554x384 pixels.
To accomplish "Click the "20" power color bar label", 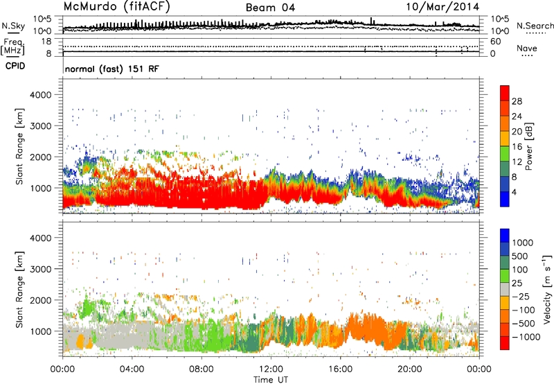I will tap(517, 132).
